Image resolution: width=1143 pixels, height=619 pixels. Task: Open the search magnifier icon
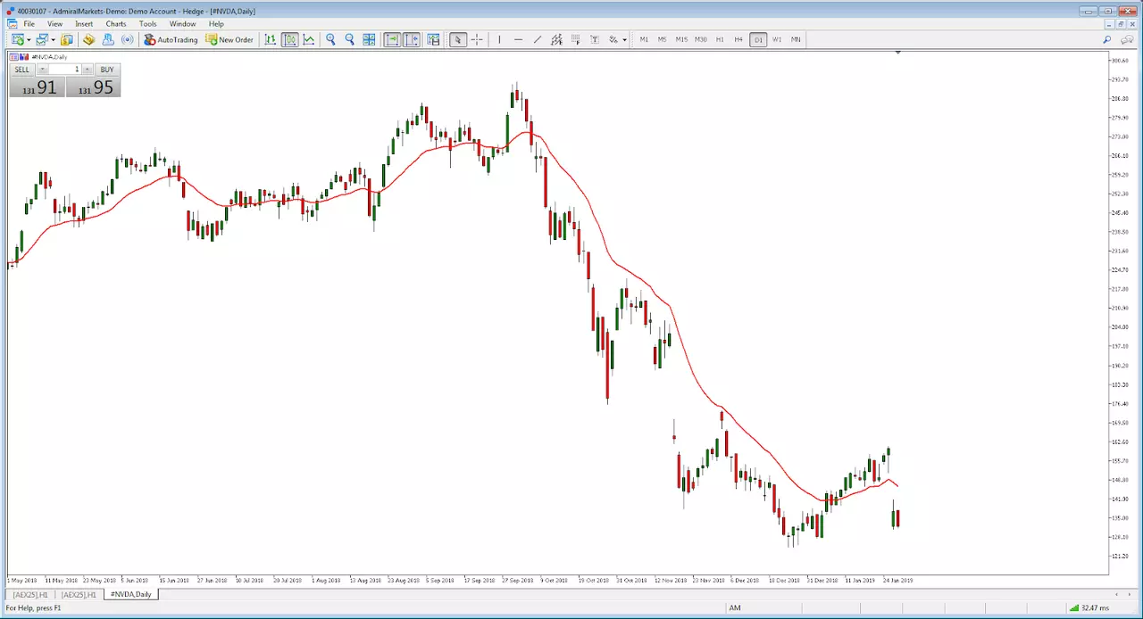coord(1107,39)
